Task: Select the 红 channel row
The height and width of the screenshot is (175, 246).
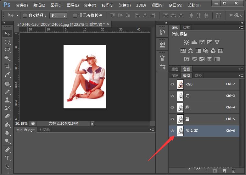Action: pos(204,96)
